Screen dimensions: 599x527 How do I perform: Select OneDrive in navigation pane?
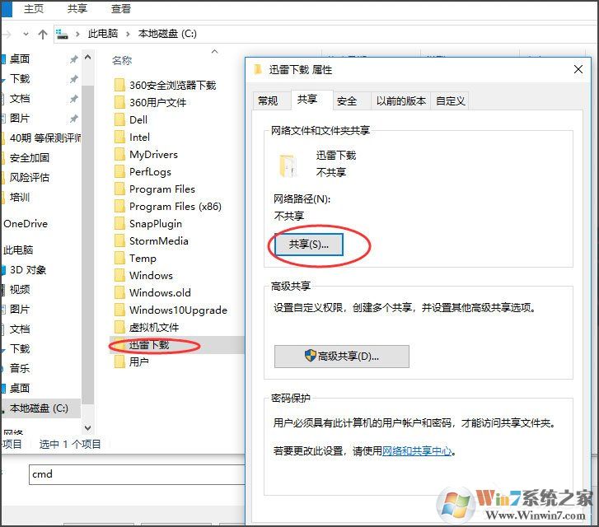point(26,224)
